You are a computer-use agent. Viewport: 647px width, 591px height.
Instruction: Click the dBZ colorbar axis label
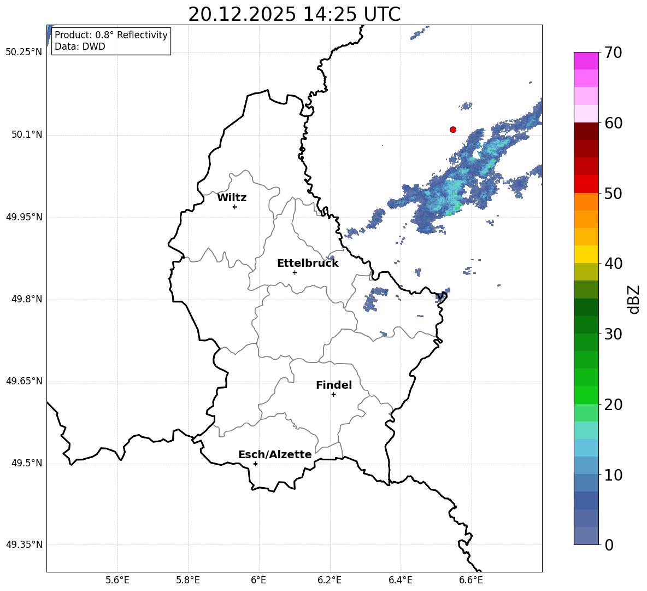click(633, 299)
